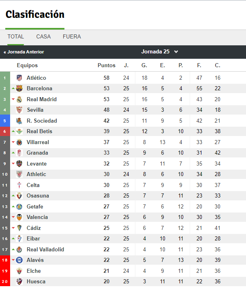Click the Villarreal yellow crest icon
Viewport: 246px width, 289px height.
click(19, 142)
